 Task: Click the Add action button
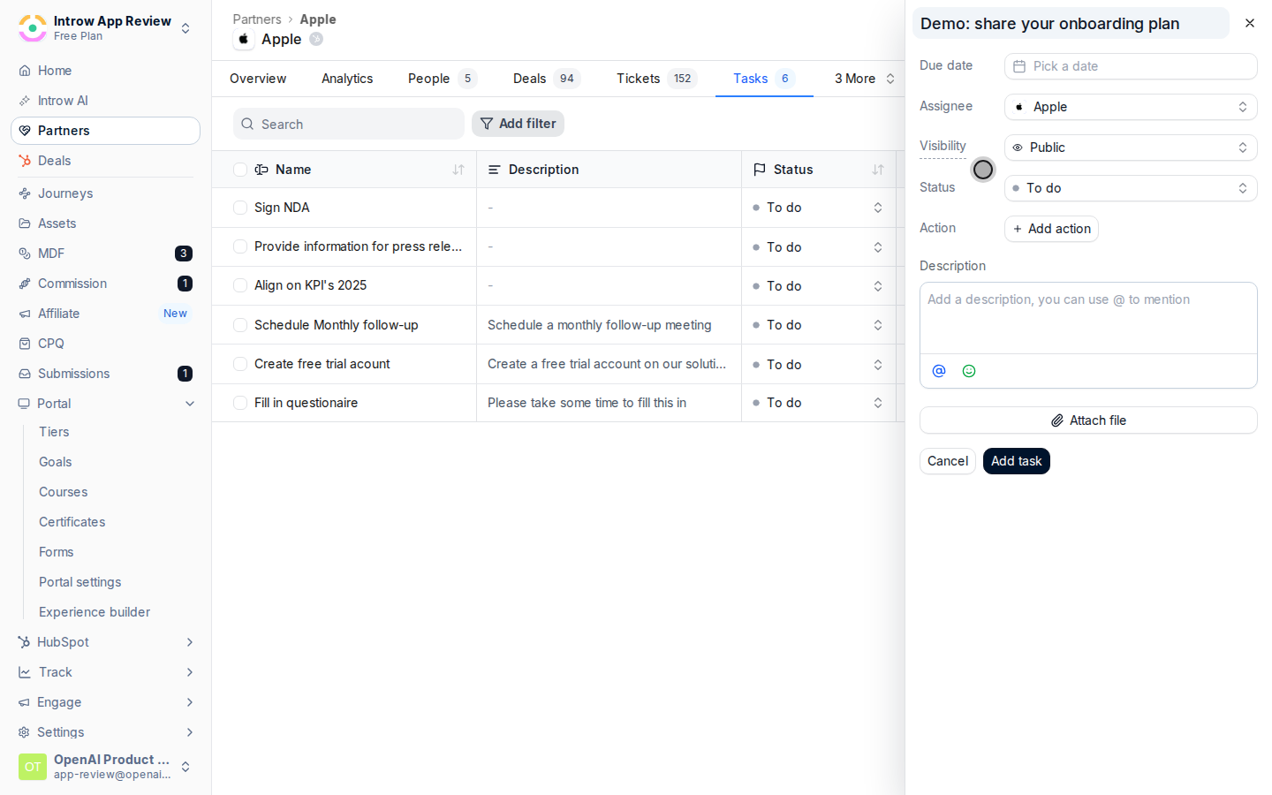[1051, 229]
